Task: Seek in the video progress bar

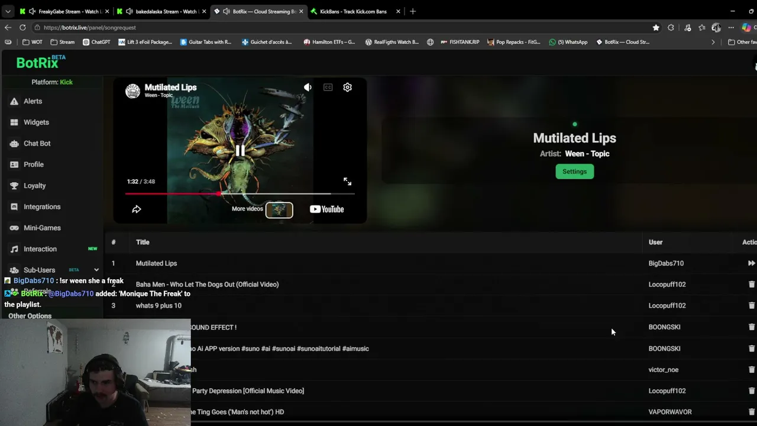Action: [x=240, y=193]
